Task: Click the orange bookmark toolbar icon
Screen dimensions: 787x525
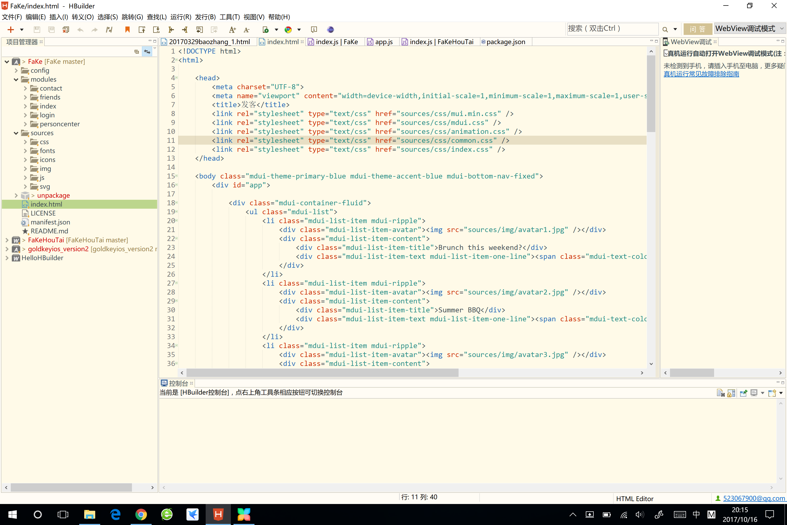Action: pyautogui.click(x=127, y=30)
